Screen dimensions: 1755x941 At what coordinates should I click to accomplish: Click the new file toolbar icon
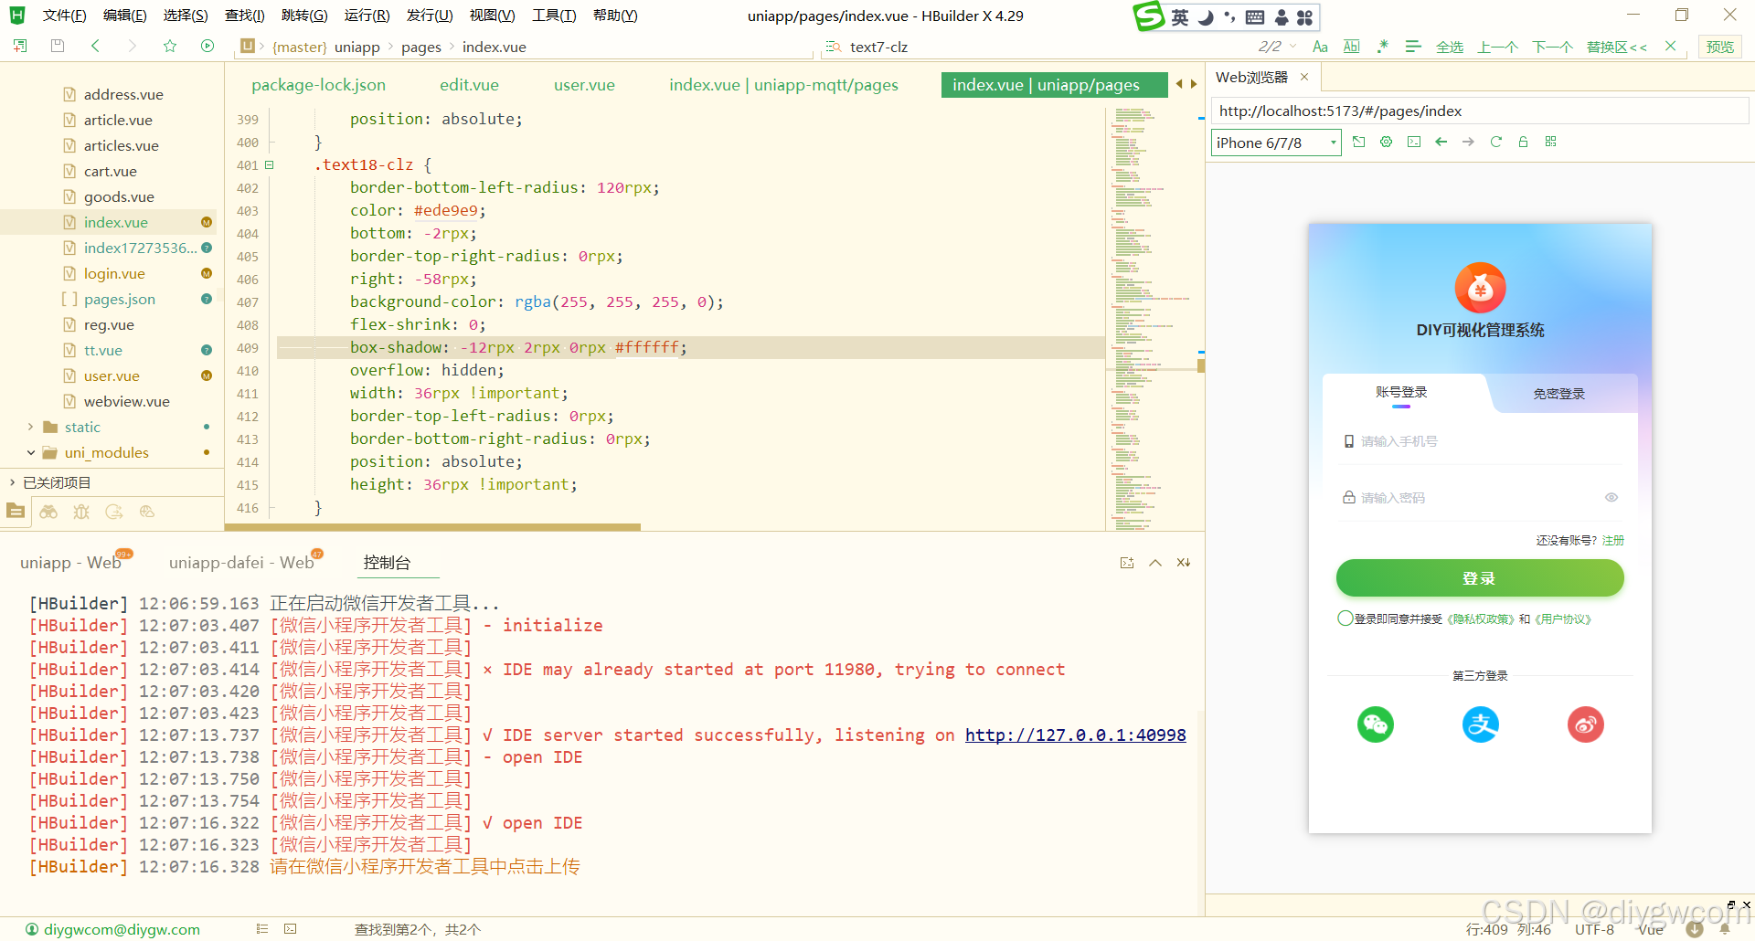click(x=20, y=46)
